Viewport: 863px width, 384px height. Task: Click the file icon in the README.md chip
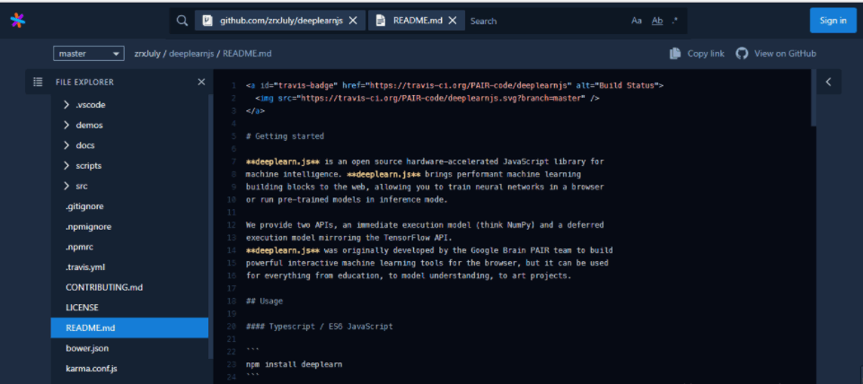[x=381, y=21]
